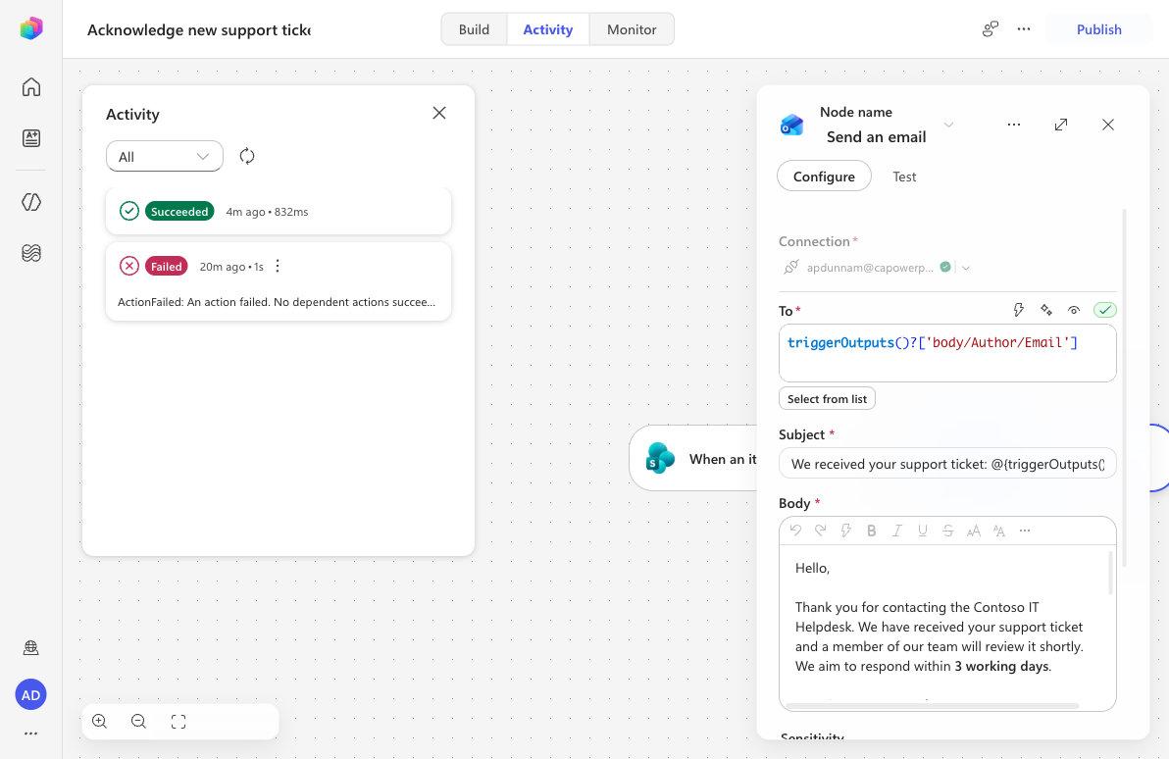Expand the Node name chevron
The image size is (1169, 759).
(x=948, y=125)
